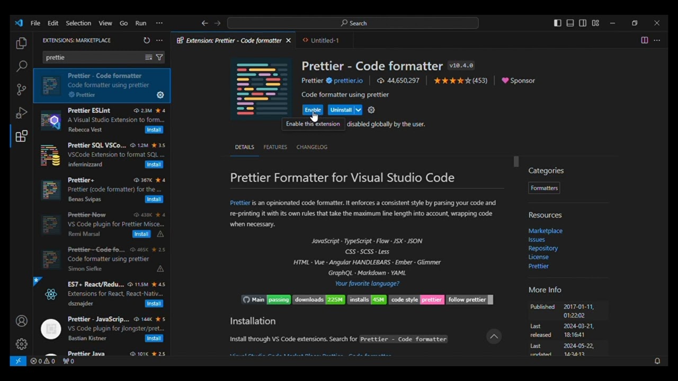Image resolution: width=678 pixels, height=381 pixels.
Task: Install Prettier - JavaScript formatter extension
Action: [x=154, y=338]
